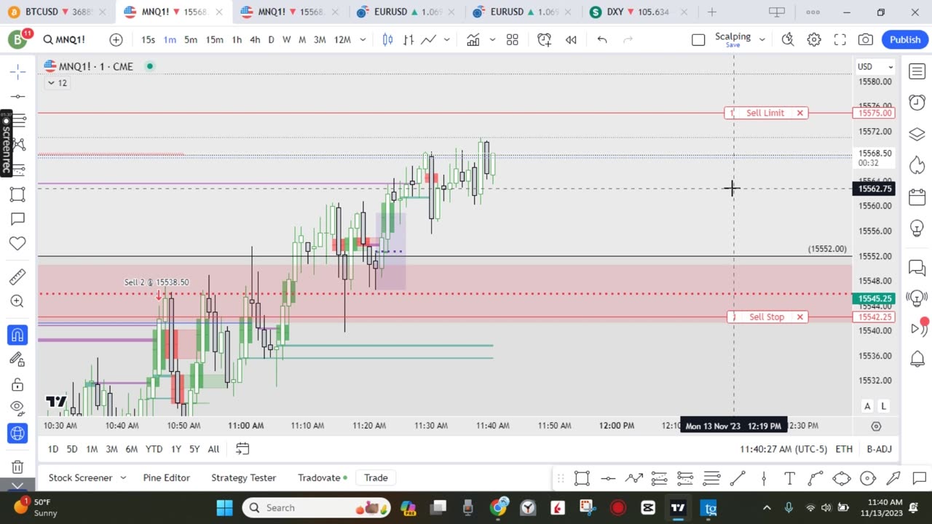Expand the time interval dropdown arrow after 12M

(363, 40)
